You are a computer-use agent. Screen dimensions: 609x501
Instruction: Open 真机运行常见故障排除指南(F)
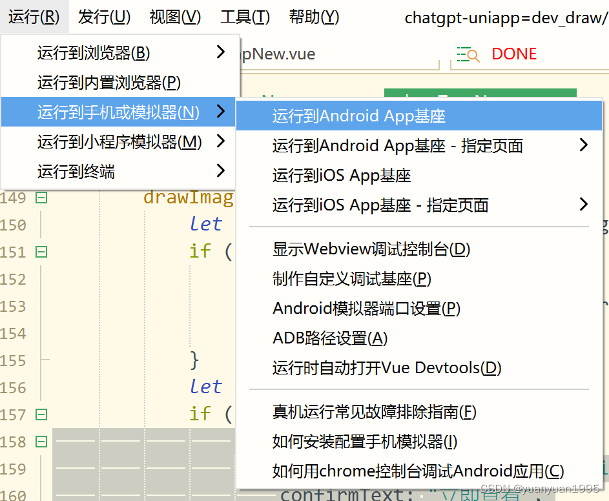click(x=419, y=412)
